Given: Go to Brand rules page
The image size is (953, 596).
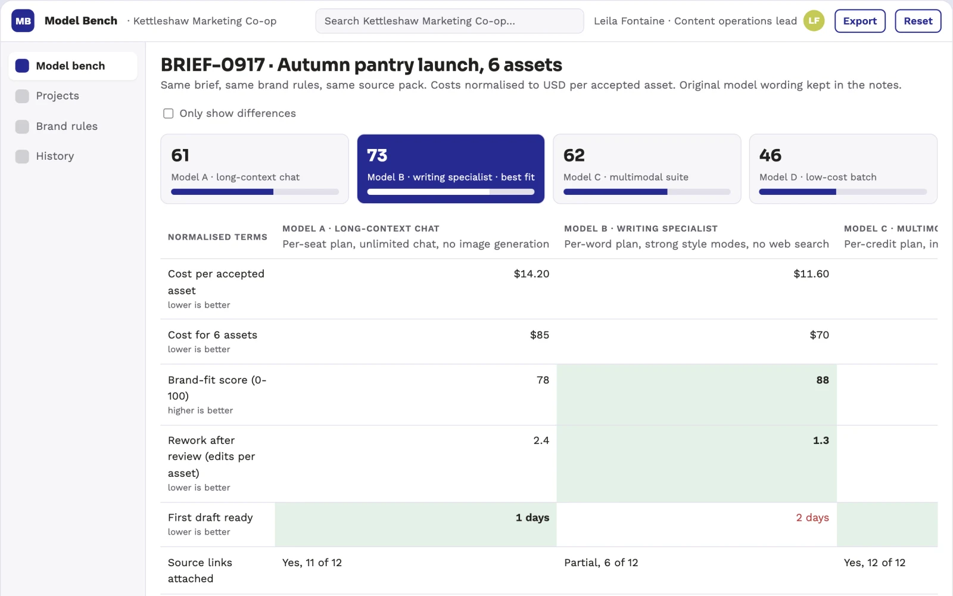Looking at the screenshot, I should 73,126.
